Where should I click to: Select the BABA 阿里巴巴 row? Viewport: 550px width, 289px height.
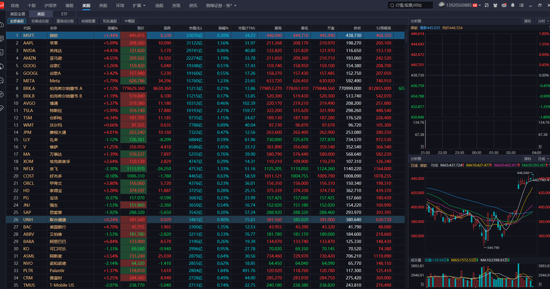(x=205, y=242)
